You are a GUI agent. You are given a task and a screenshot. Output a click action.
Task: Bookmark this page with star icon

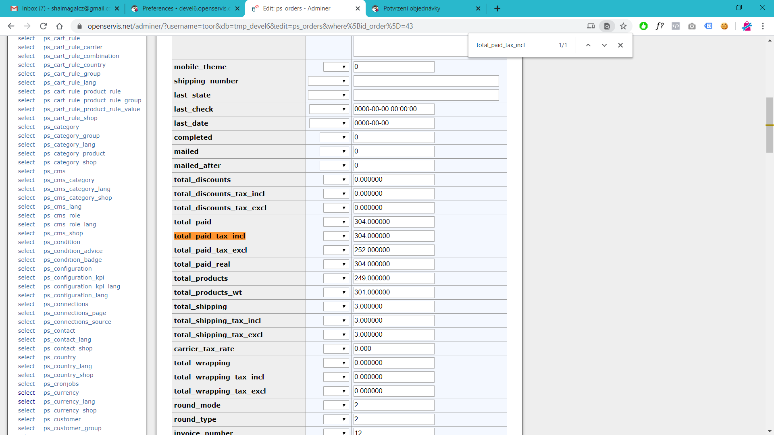pos(623,26)
